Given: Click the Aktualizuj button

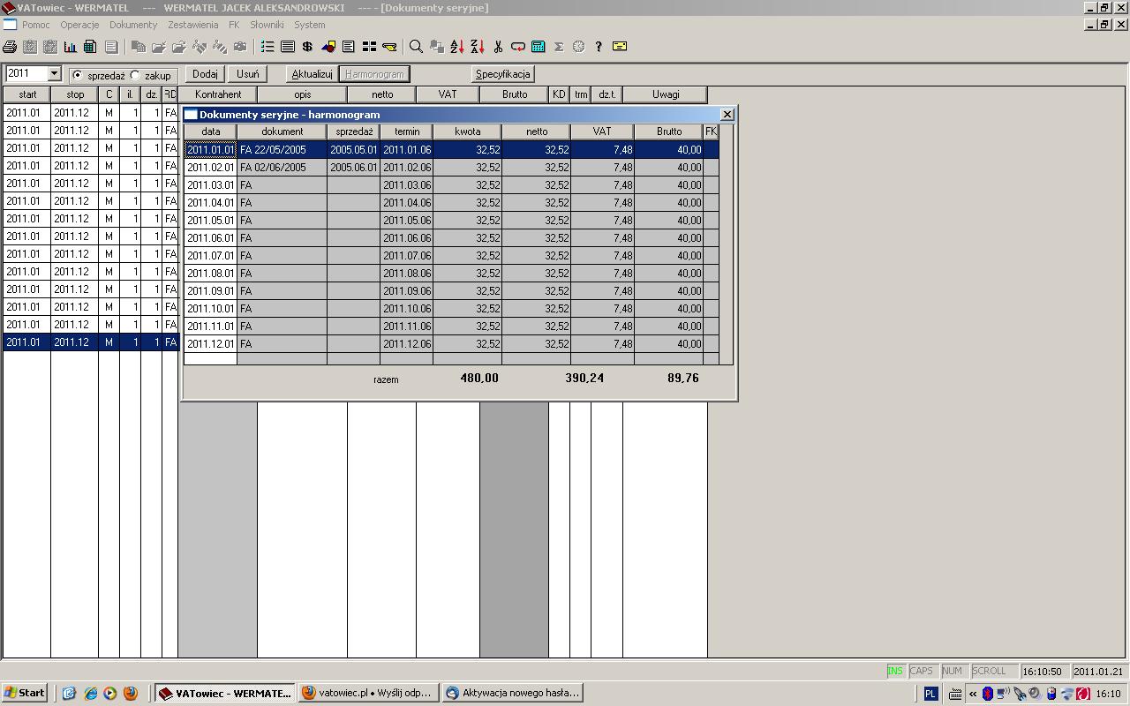Looking at the screenshot, I should 312,74.
